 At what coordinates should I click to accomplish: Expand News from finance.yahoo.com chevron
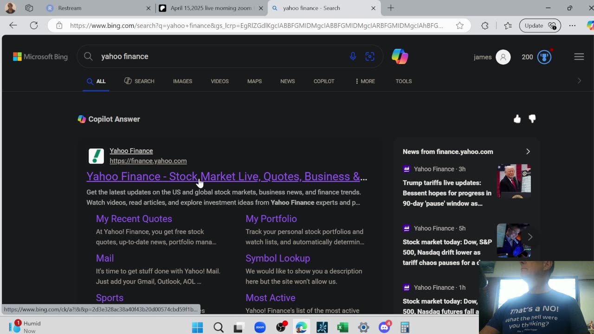528,152
